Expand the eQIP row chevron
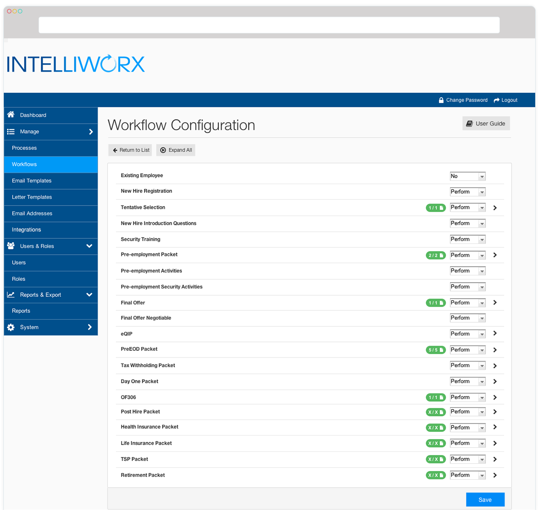 click(x=495, y=333)
